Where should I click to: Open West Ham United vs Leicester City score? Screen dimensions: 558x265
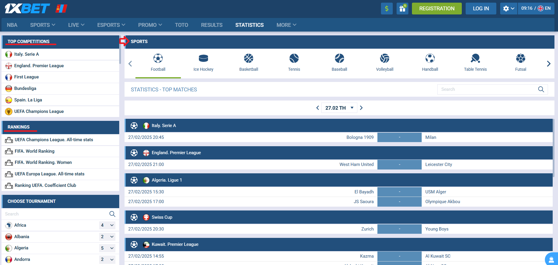tap(399, 164)
